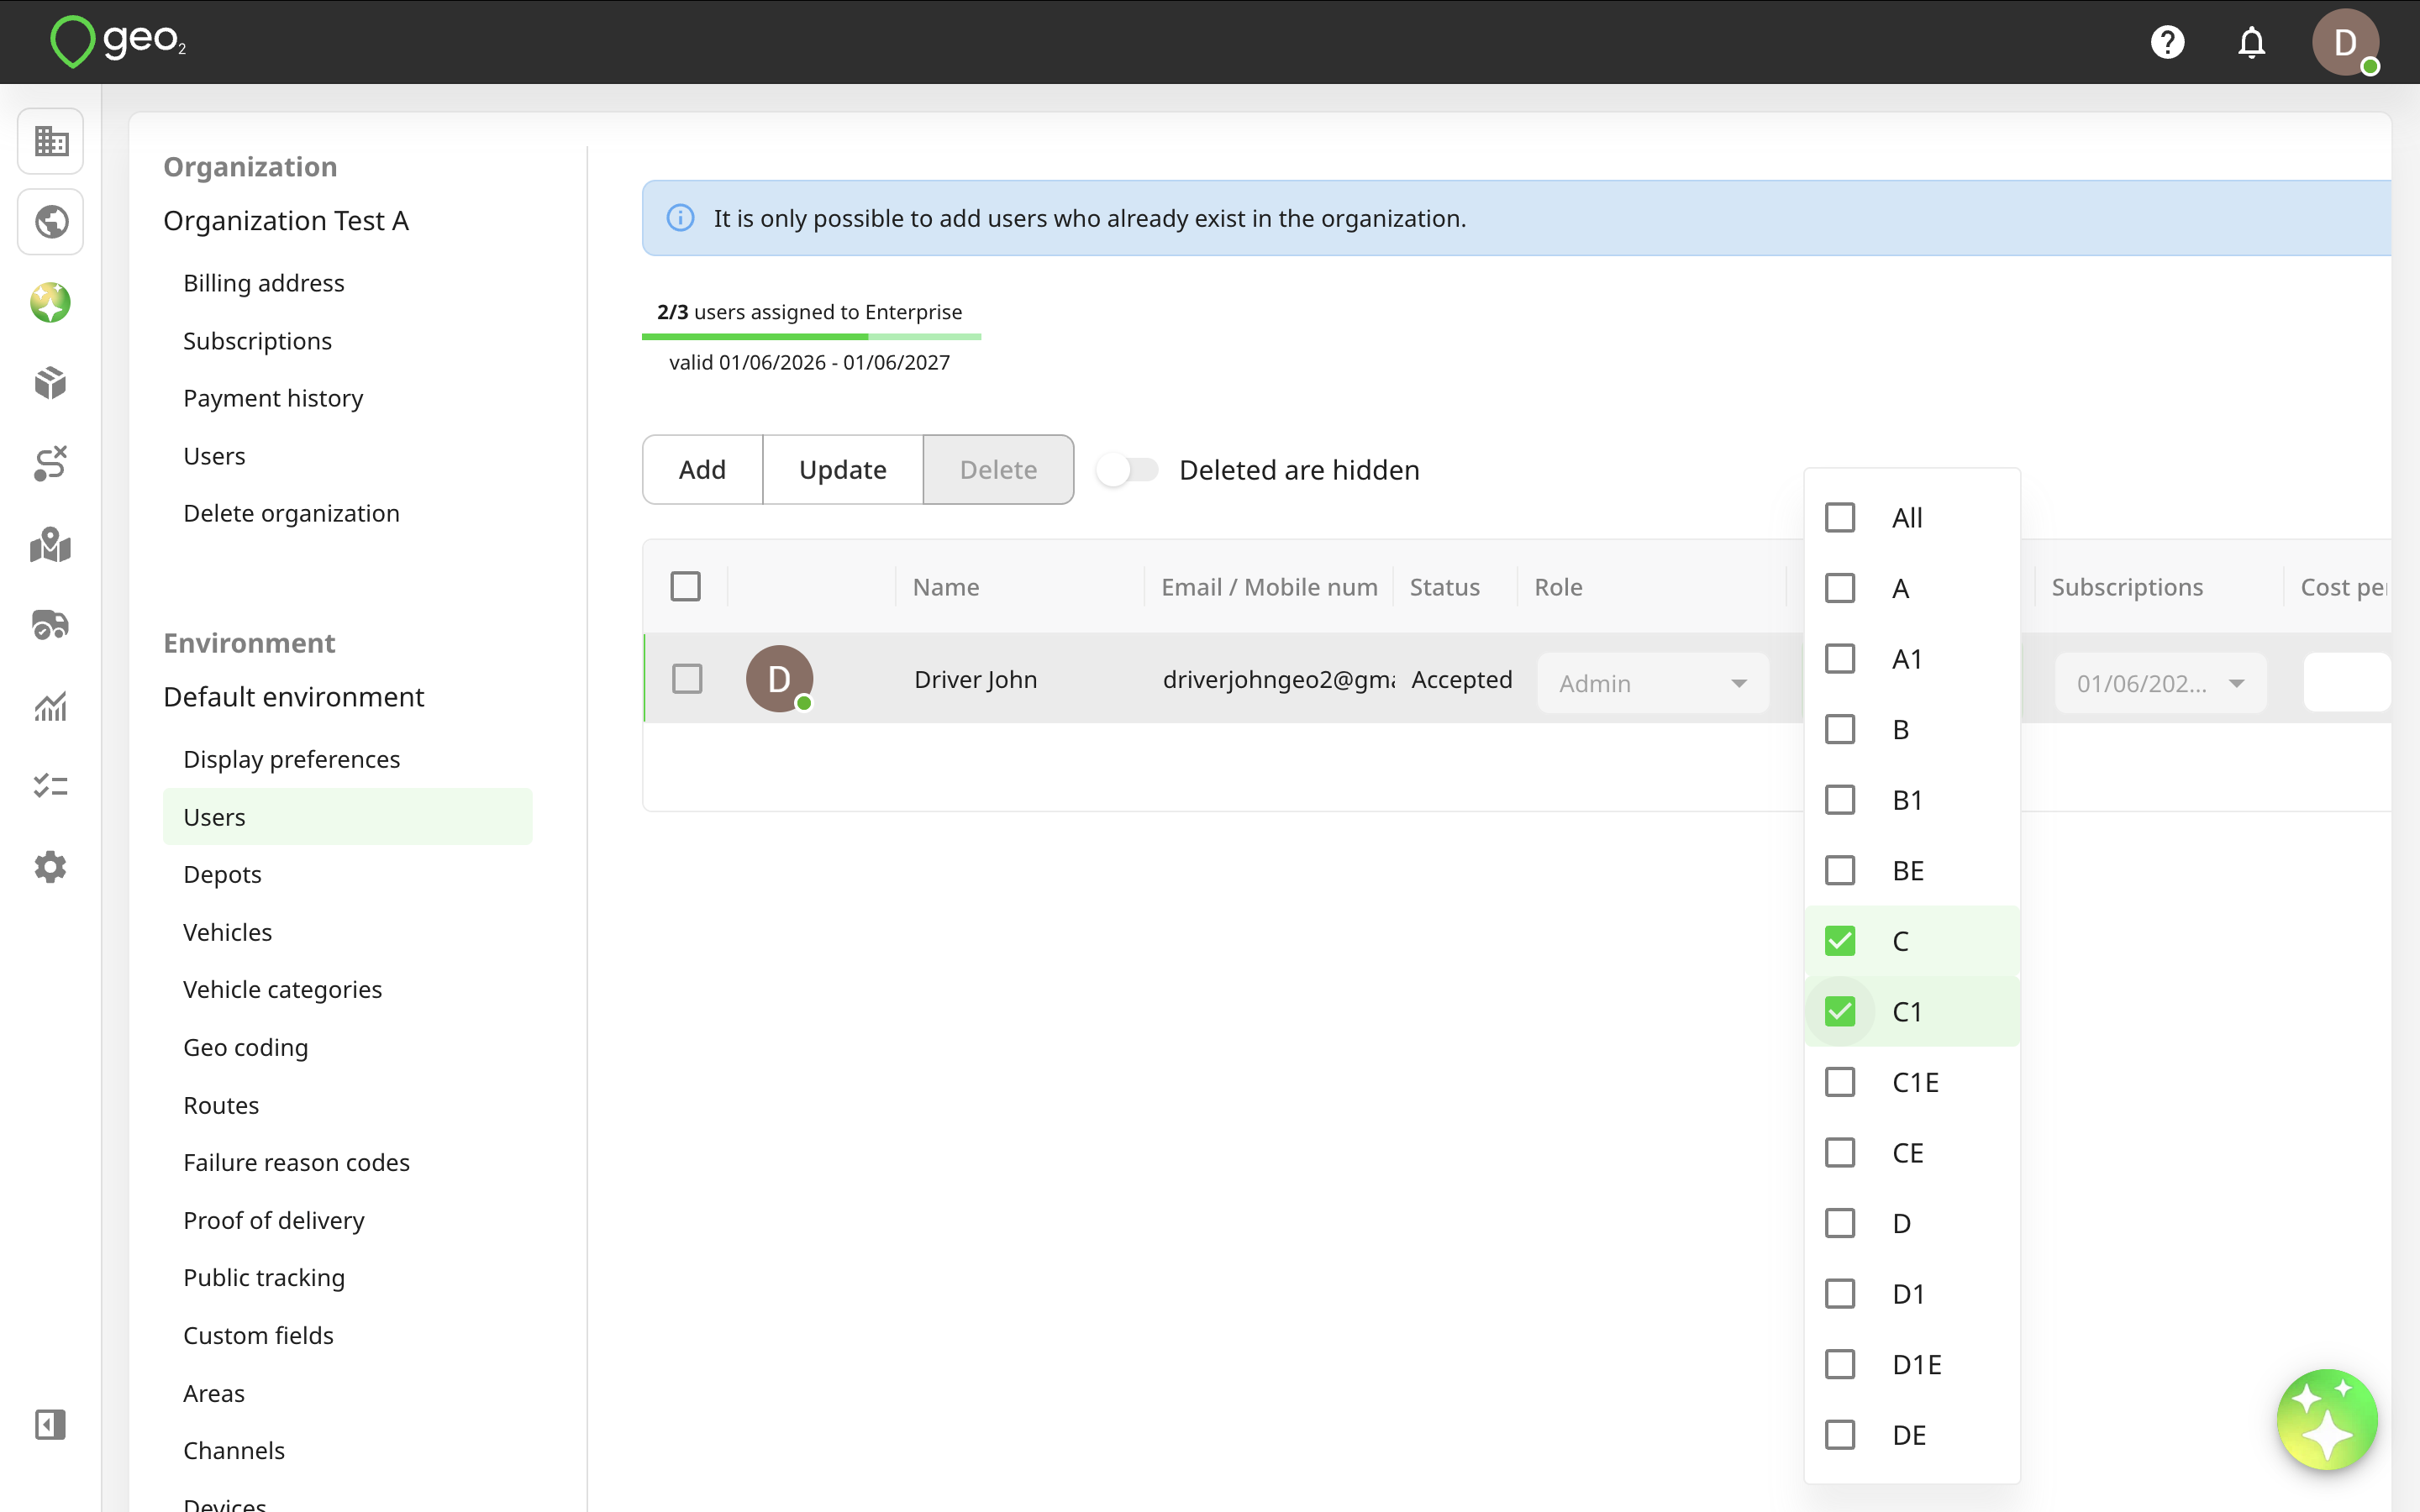Open the package box icon in sidebar
The width and height of the screenshot is (2420, 1512).
click(50, 383)
